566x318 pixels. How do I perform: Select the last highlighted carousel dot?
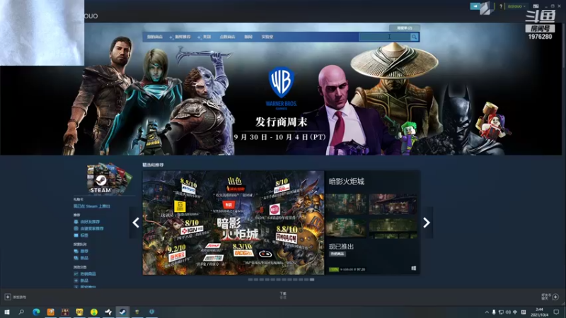(312, 279)
